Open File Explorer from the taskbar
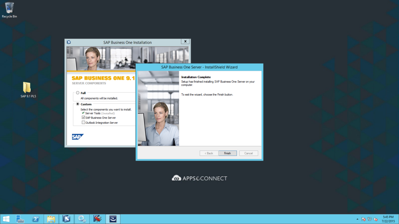 pos(51,219)
